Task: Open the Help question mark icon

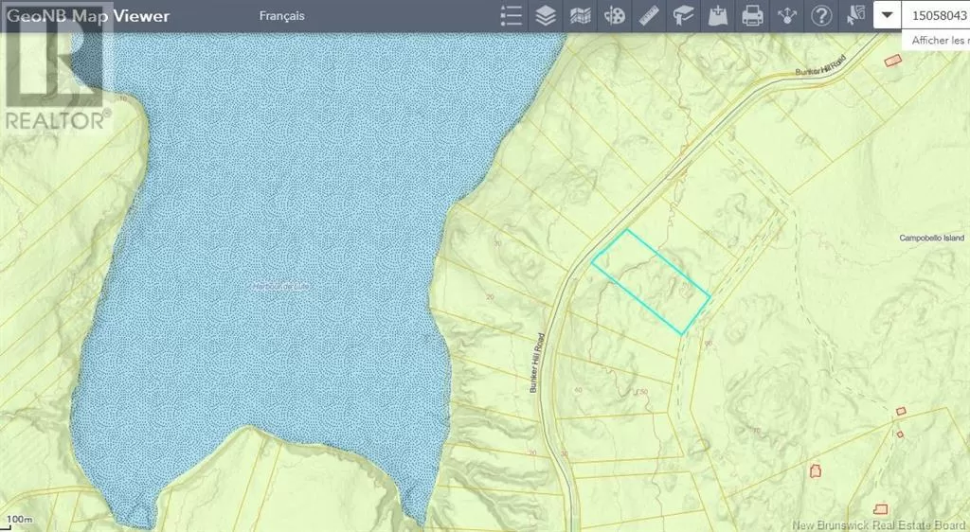Action: [x=821, y=16]
